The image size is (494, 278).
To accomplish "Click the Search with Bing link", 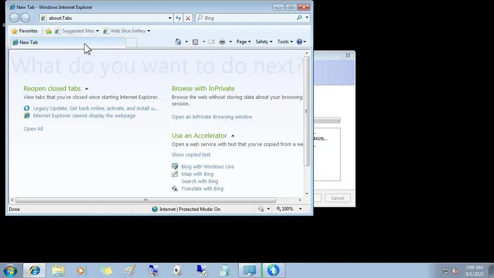I will pyautogui.click(x=200, y=181).
